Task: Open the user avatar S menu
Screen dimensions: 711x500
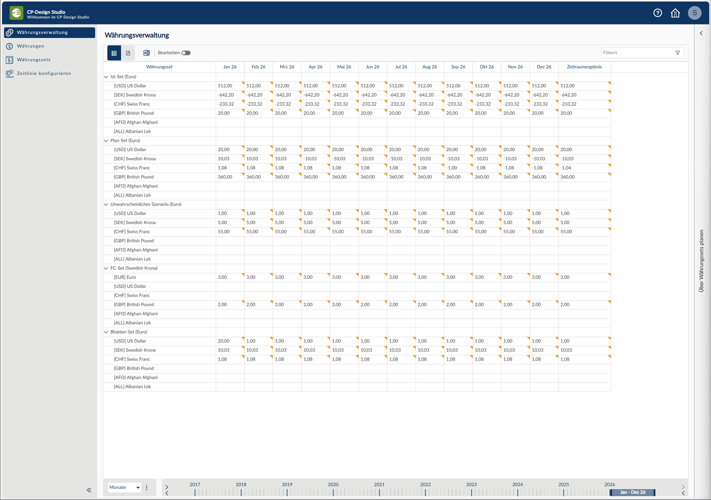Action: (x=694, y=13)
